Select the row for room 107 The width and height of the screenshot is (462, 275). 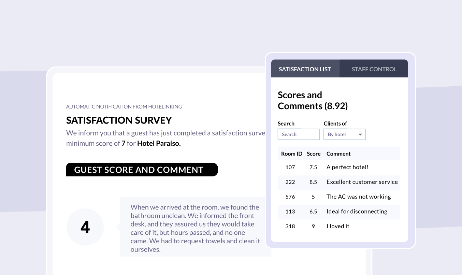tap(339, 167)
